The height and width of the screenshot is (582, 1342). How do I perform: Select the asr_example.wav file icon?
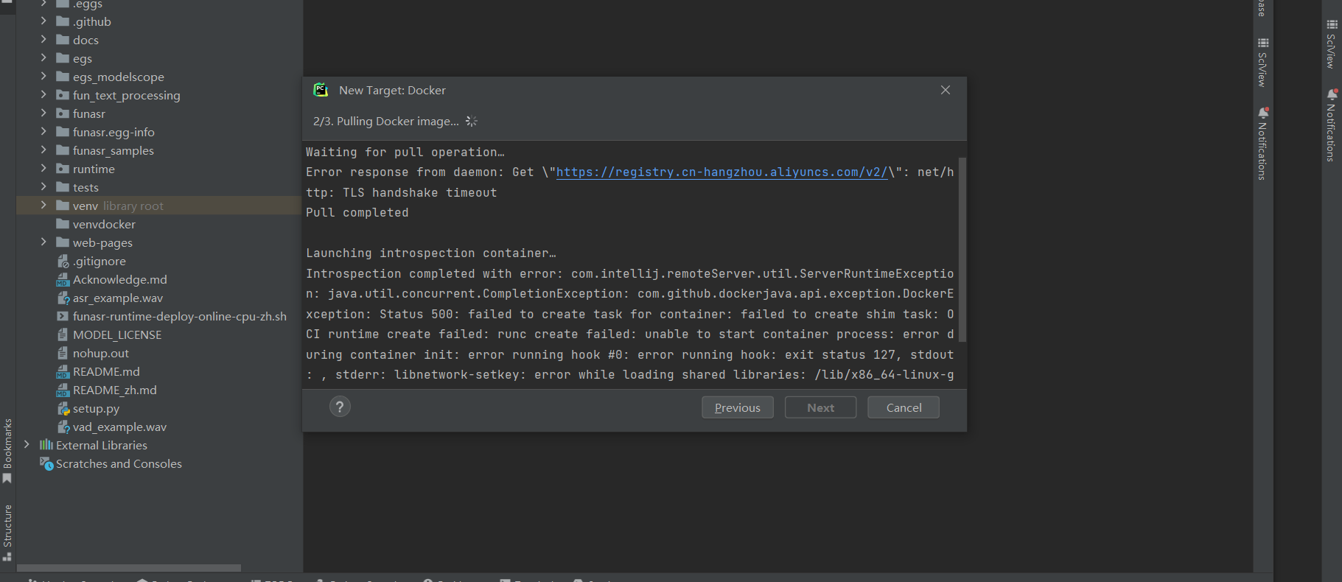coord(63,298)
